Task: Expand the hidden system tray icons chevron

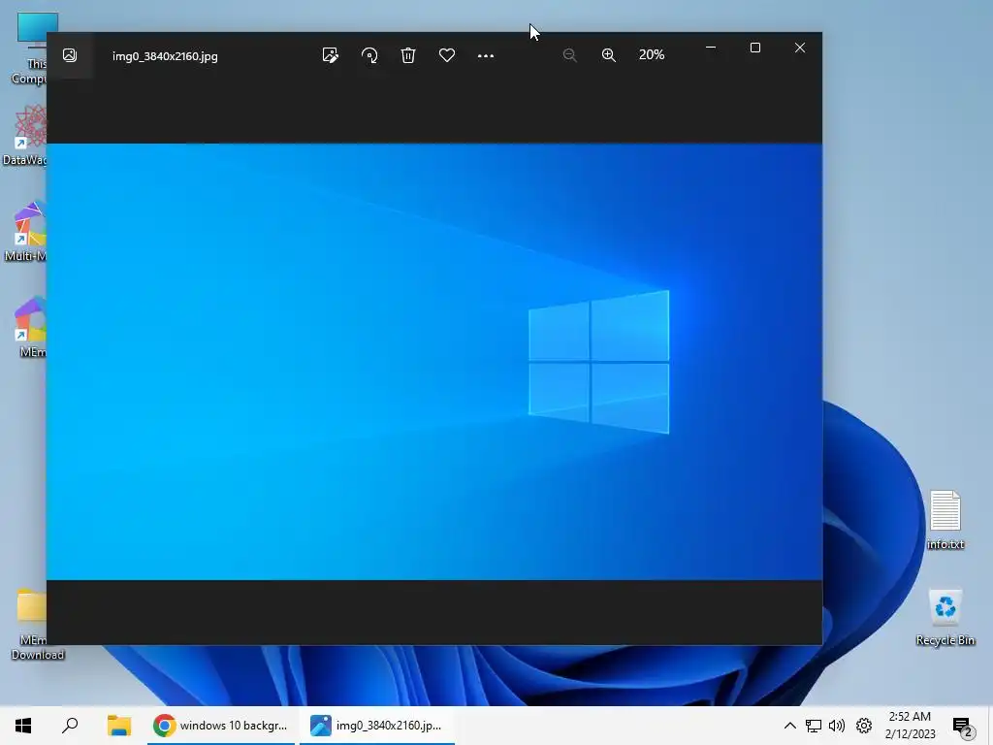Action: pyautogui.click(x=789, y=726)
